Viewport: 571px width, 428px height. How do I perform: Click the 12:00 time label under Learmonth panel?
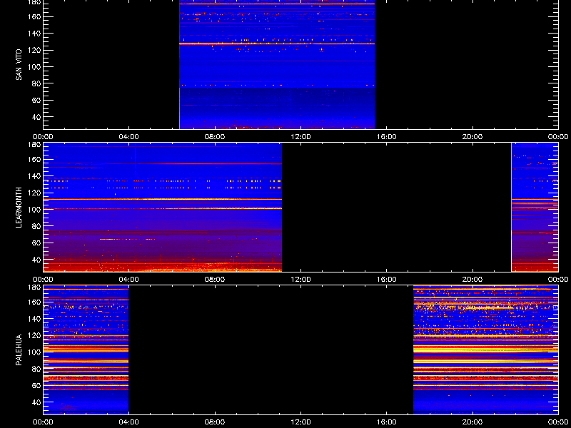coord(300,280)
